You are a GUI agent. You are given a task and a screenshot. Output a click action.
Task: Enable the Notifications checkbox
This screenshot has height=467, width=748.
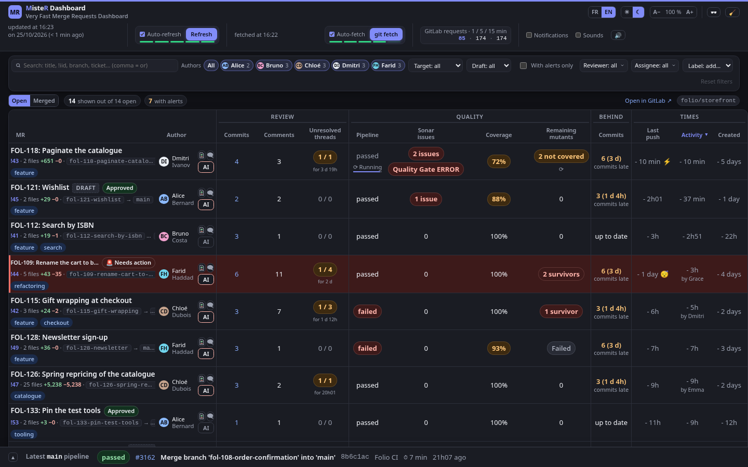click(x=529, y=35)
